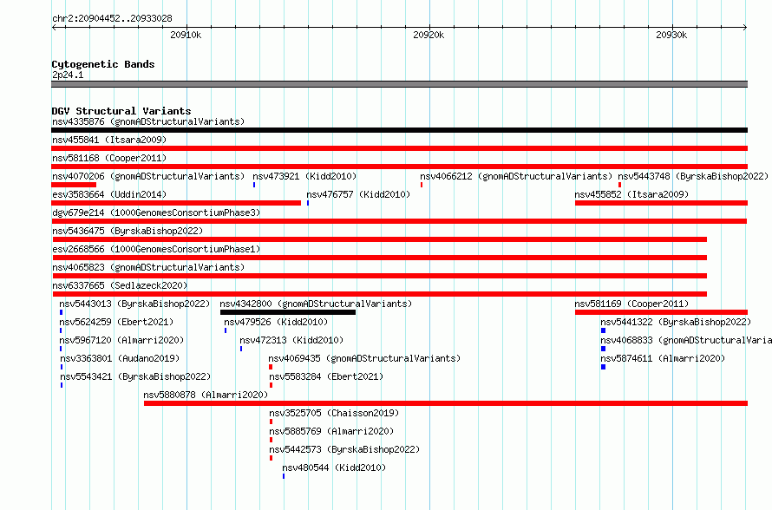The width and height of the screenshot is (772, 510).
Task: Select the nsv4070206 variant label
Action: [148, 176]
